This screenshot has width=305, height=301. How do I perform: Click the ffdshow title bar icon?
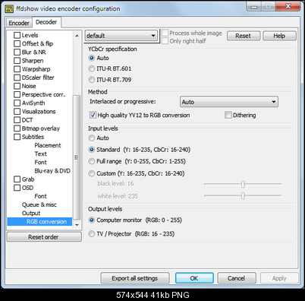10,9
